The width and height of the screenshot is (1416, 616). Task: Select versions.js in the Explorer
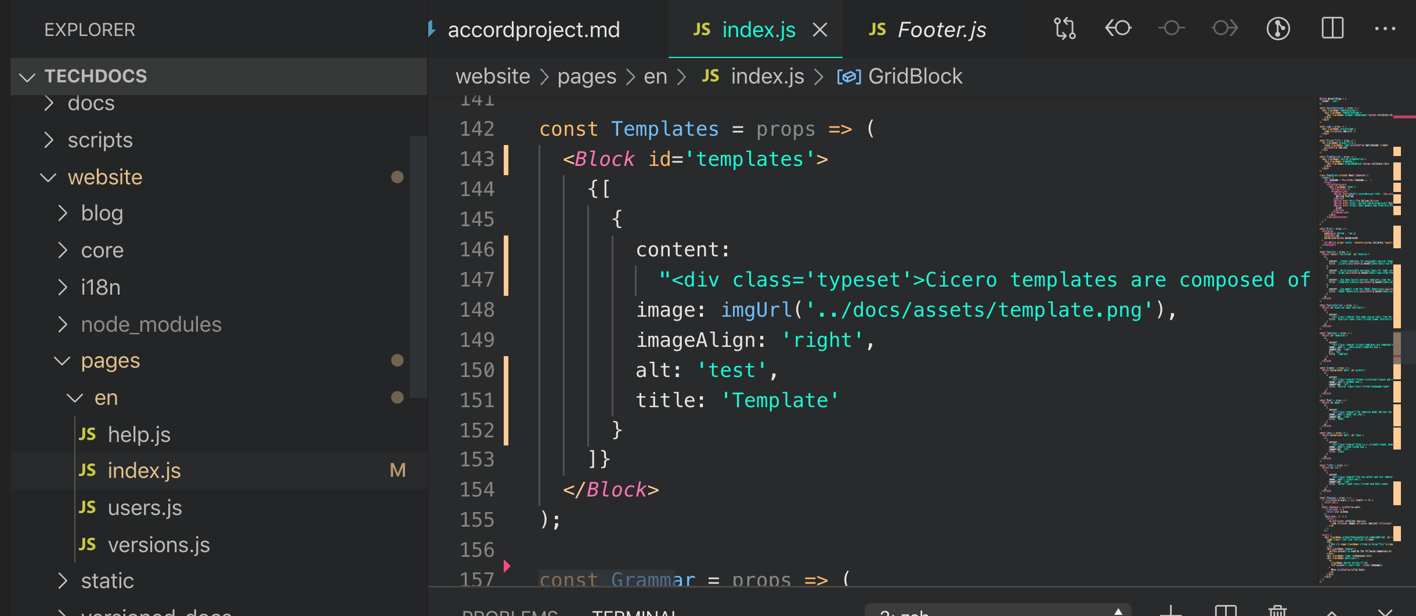tap(158, 544)
